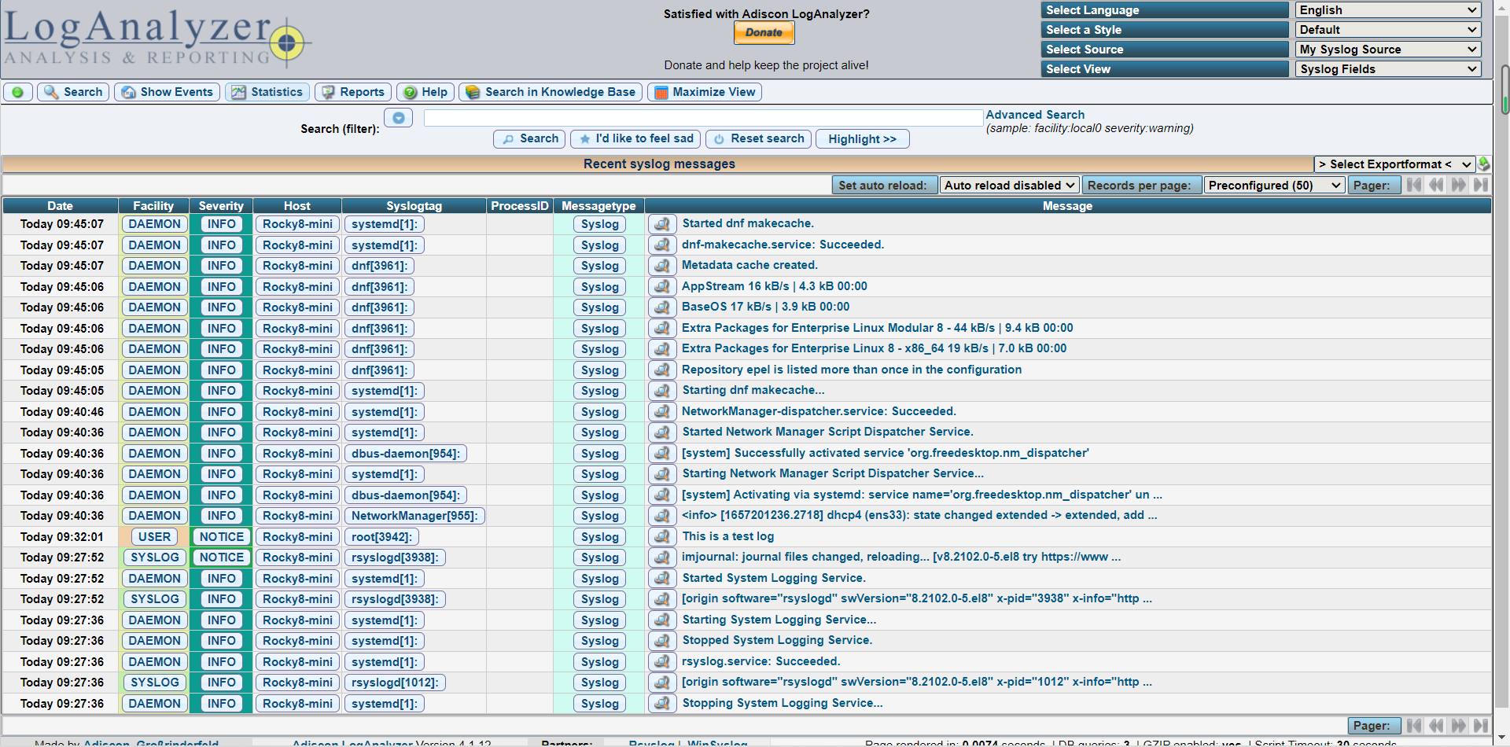Sort by the Severity column header
This screenshot has height=747, width=1510.
pyautogui.click(x=221, y=206)
